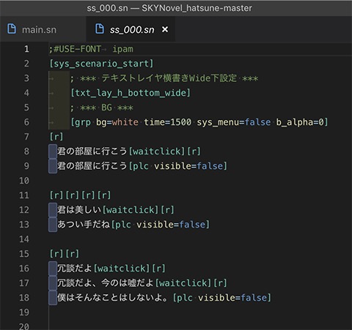Click the text 君は美しい
This screenshot has width=352, height=330.
[79, 210]
